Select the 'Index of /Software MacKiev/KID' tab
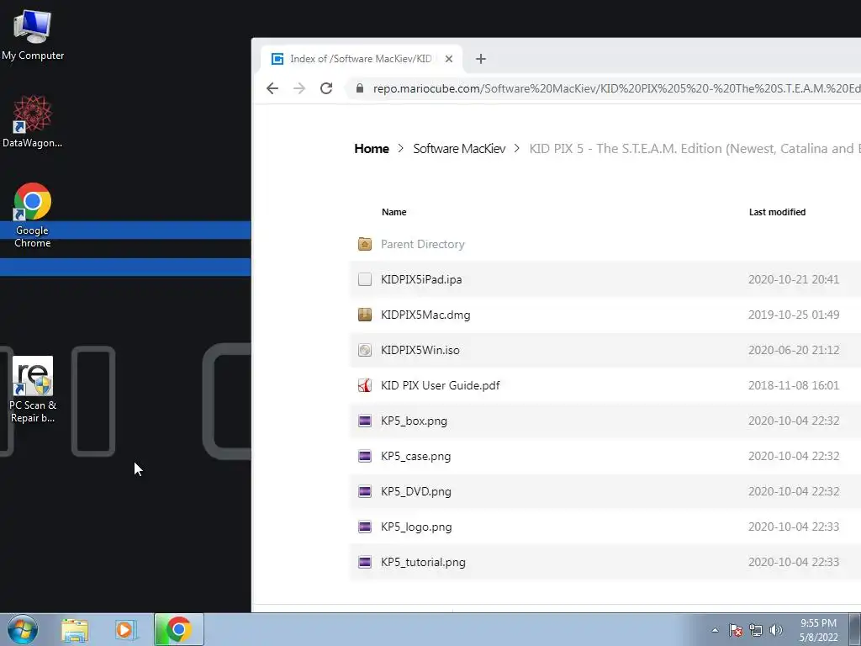861x646 pixels. tap(362, 59)
